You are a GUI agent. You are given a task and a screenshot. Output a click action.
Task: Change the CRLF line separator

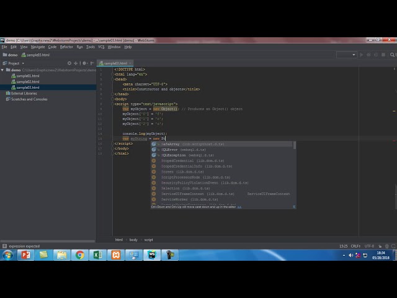(x=355, y=246)
